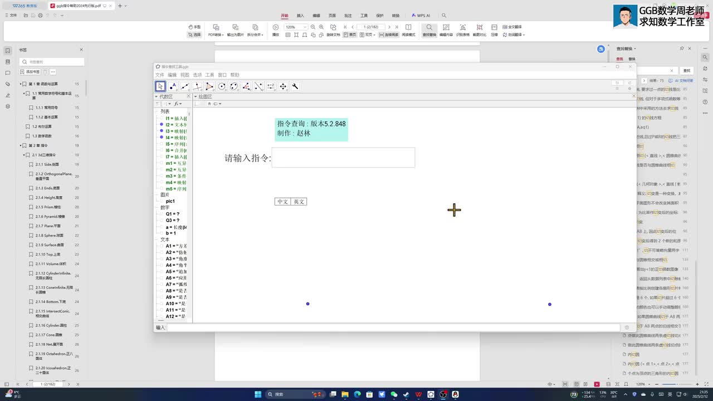Screen dimensions: 713x401
Task: Select the Circle with Center tool
Action: [222, 86]
